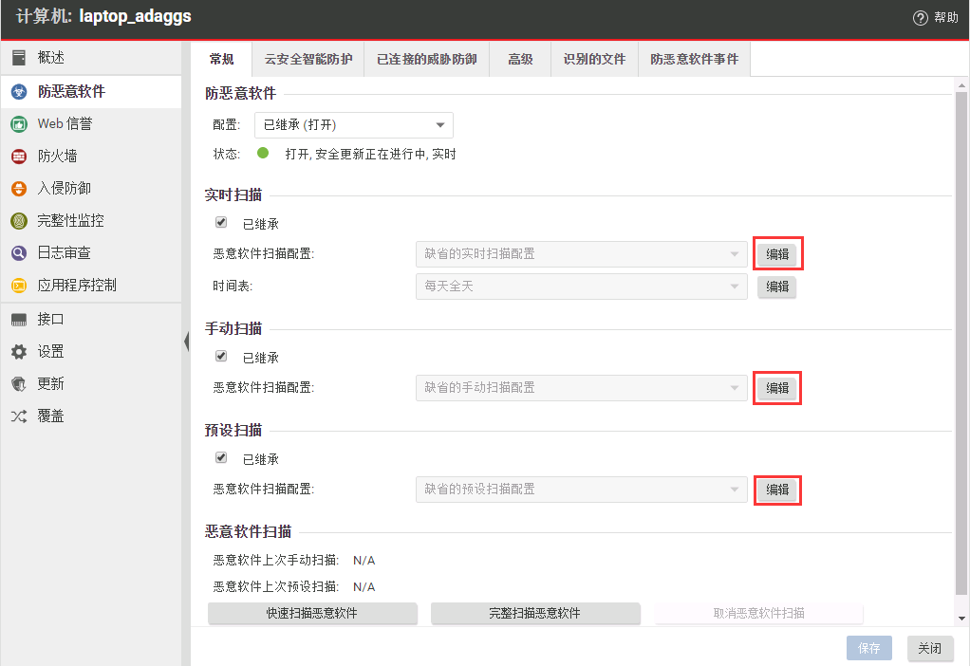
Task: Click the 快速扫描恶意软件 button
Action: coord(312,613)
